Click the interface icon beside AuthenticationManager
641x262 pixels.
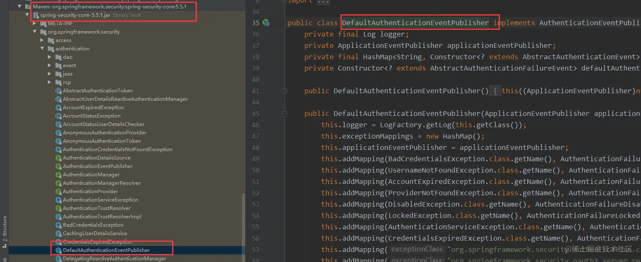pos(59,175)
